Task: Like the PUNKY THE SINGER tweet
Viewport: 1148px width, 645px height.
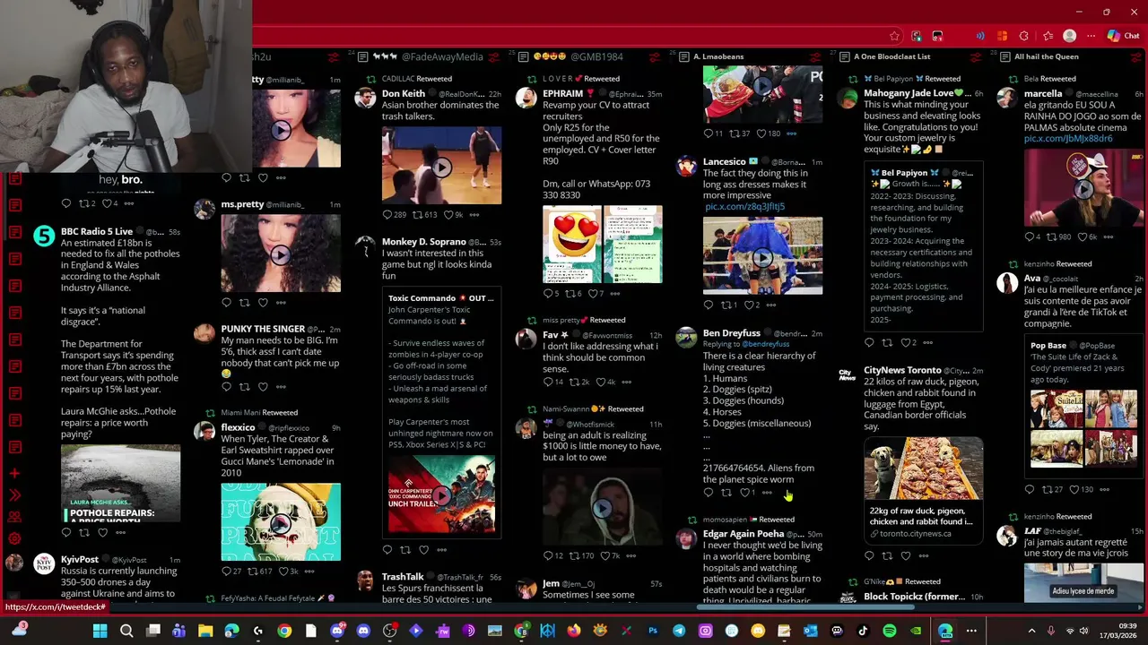Action: click(263, 387)
